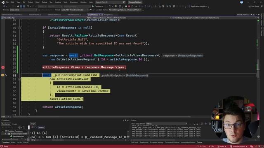This screenshot has width=264, height=148.
Task: Click the Stream button in Logs
Action: click(41, 127)
